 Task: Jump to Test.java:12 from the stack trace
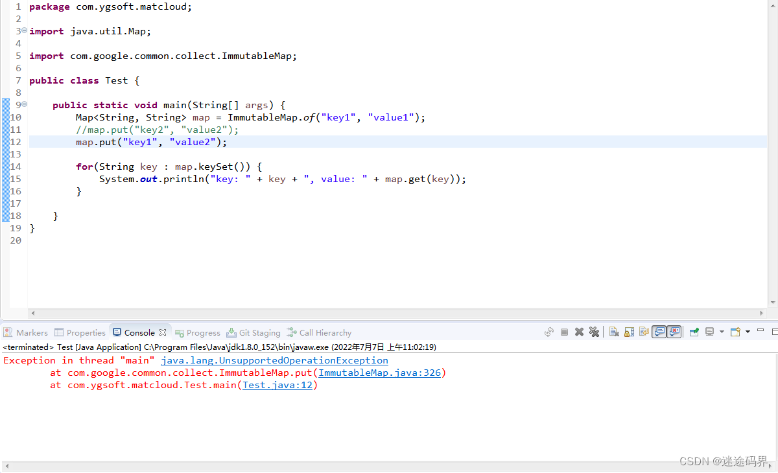277,385
